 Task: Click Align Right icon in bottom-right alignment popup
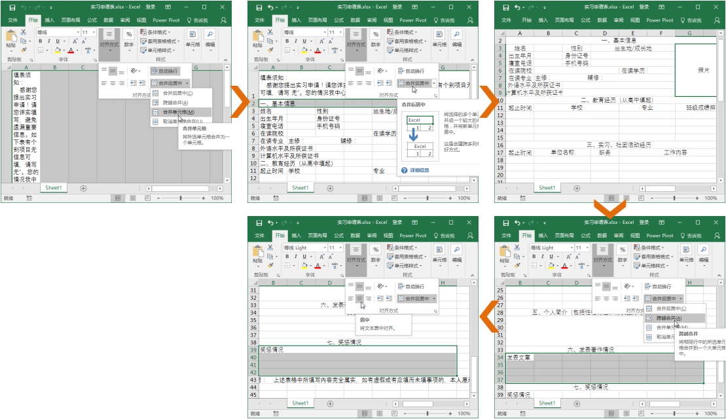pos(615,299)
